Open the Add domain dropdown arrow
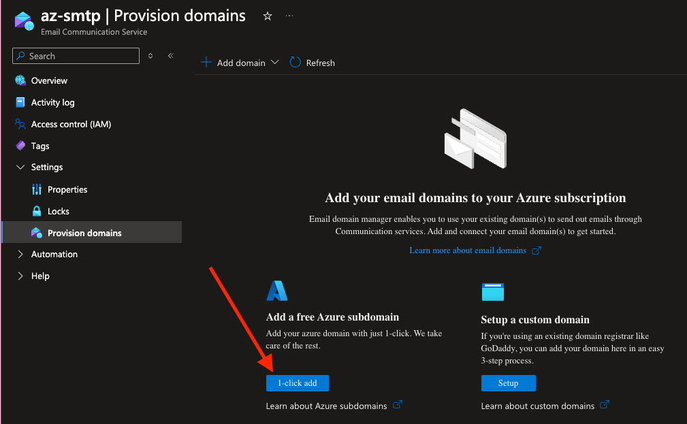 click(x=275, y=62)
